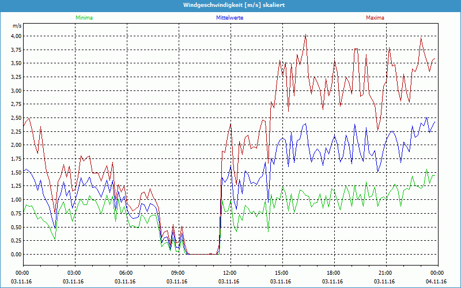Click the Maxima legend label
This screenshot has width=461, height=288.
point(375,18)
